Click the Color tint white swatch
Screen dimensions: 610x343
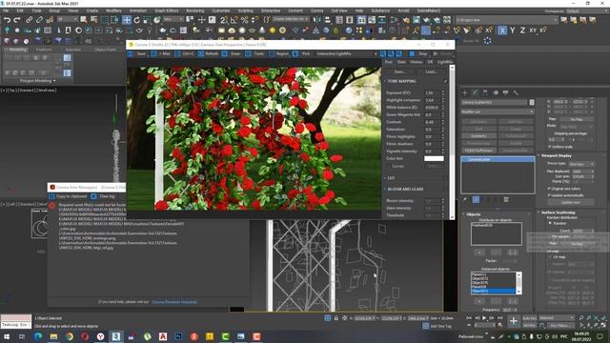click(434, 159)
